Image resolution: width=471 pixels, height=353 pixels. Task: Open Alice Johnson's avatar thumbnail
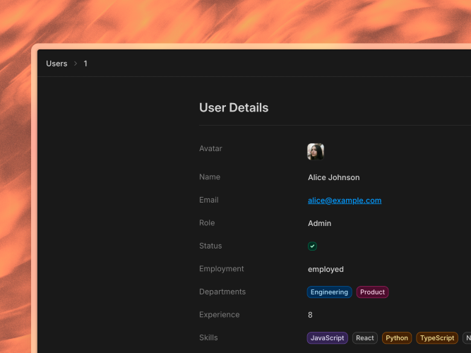coord(316,151)
